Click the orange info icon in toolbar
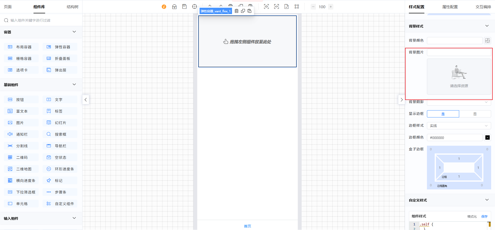Screen dimensions: 495x230 [164, 7]
